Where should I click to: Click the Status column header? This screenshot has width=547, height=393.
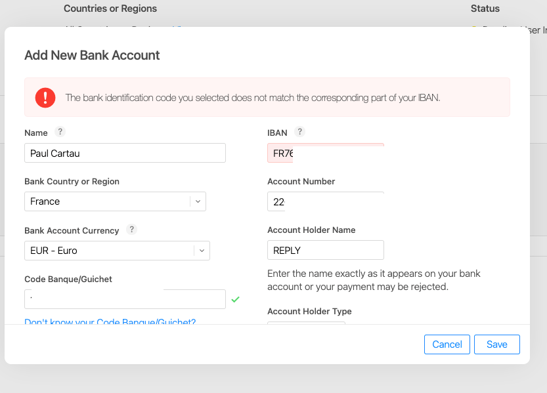point(485,9)
